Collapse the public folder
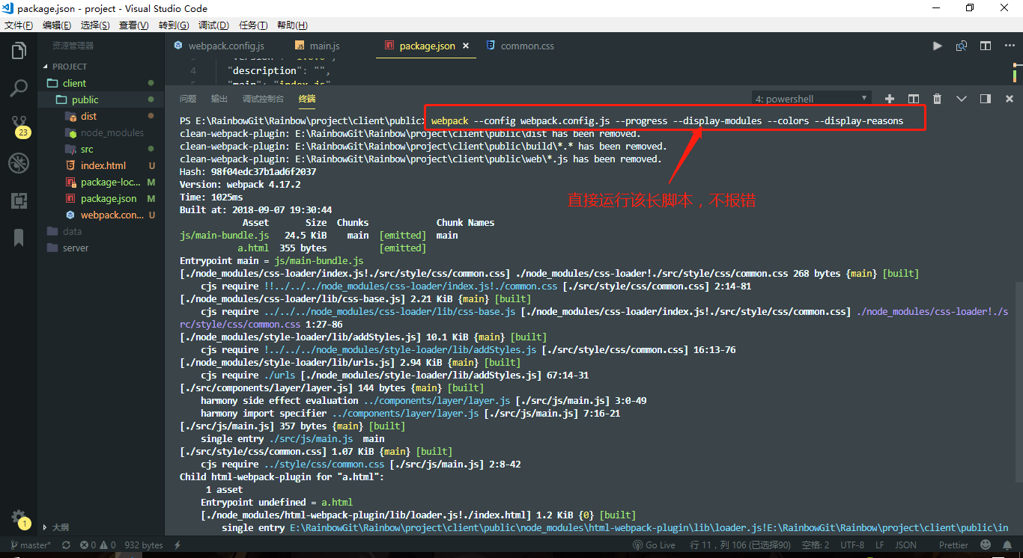 [x=101, y=99]
